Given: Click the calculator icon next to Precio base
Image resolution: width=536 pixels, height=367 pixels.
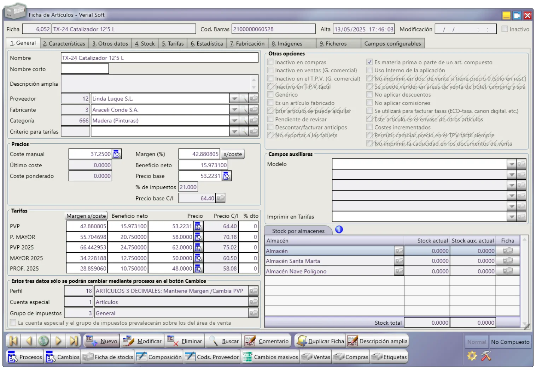Looking at the screenshot, I should pyautogui.click(x=227, y=176).
